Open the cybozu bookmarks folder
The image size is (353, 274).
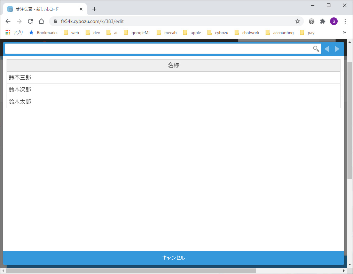(218, 33)
